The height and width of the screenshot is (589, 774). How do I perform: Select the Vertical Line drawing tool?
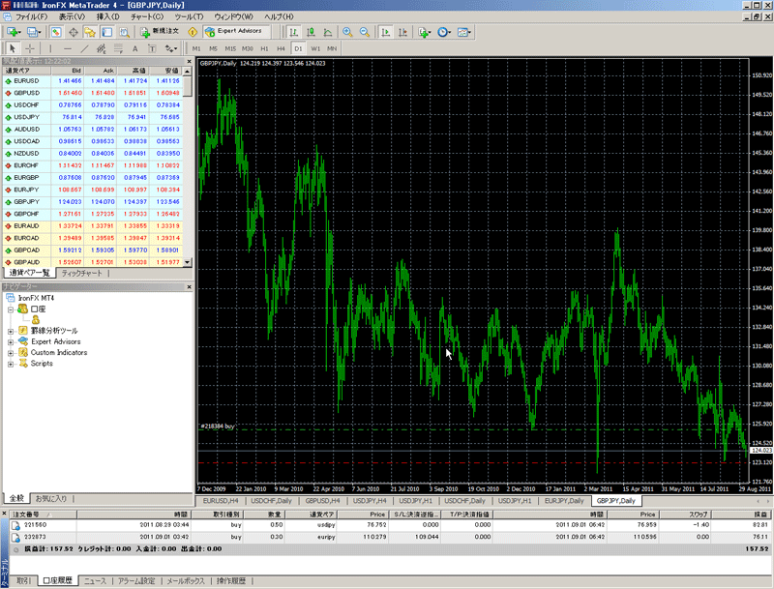click(x=50, y=48)
